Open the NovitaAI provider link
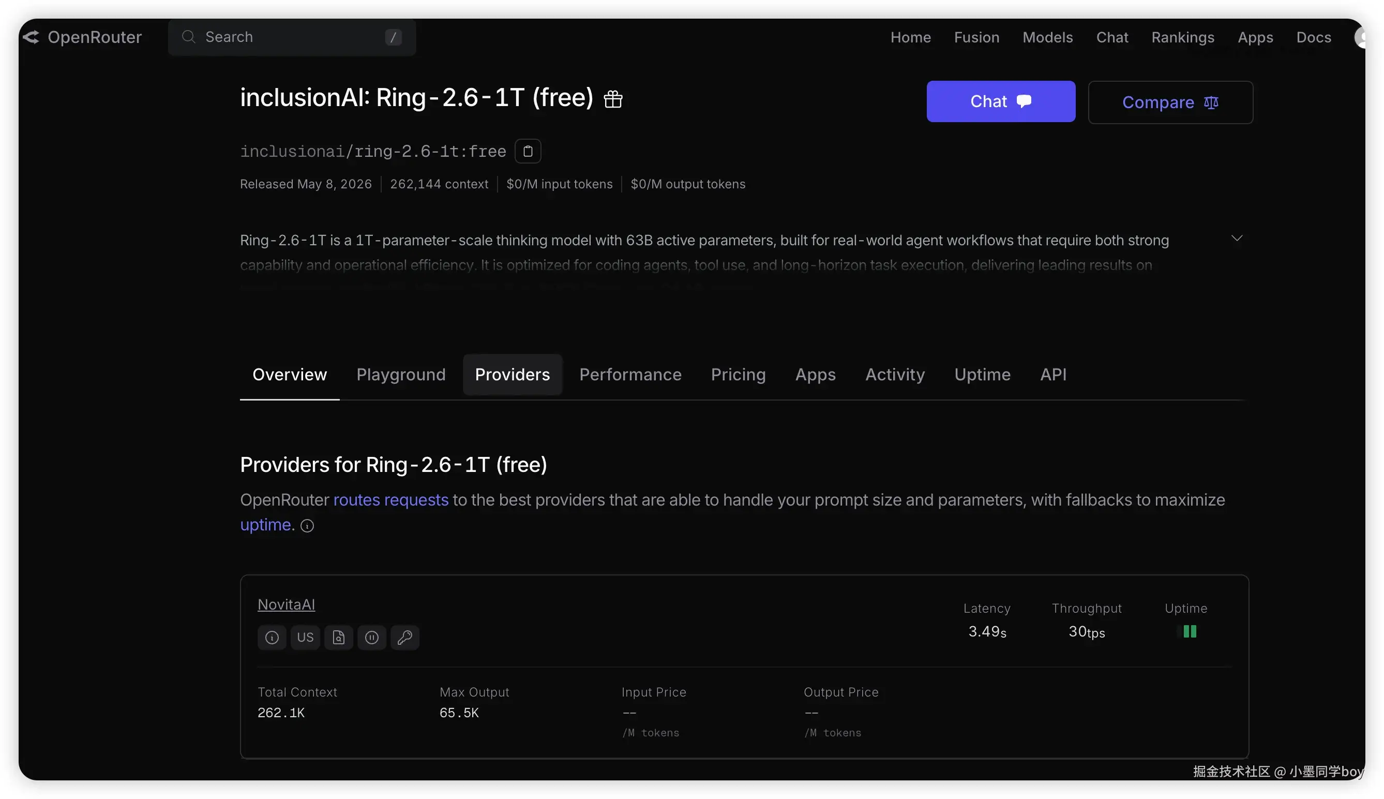 click(286, 605)
